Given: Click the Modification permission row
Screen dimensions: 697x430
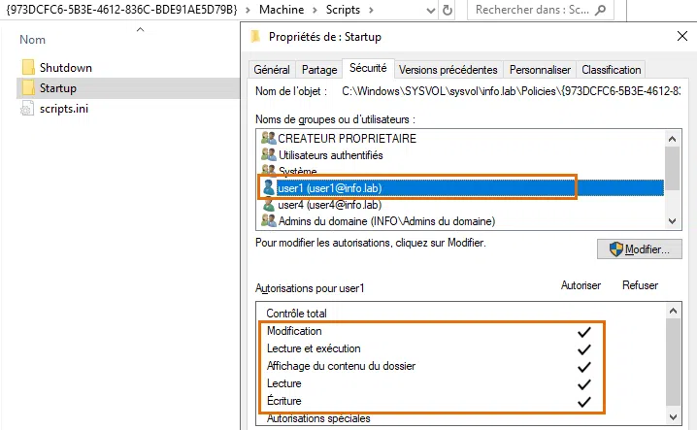Looking at the screenshot, I should tap(462, 331).
